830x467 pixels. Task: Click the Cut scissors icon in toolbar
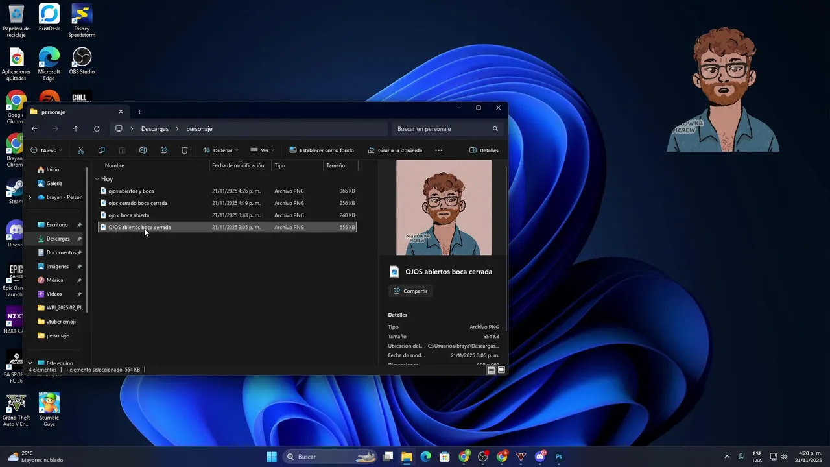[x=80, y=150]
